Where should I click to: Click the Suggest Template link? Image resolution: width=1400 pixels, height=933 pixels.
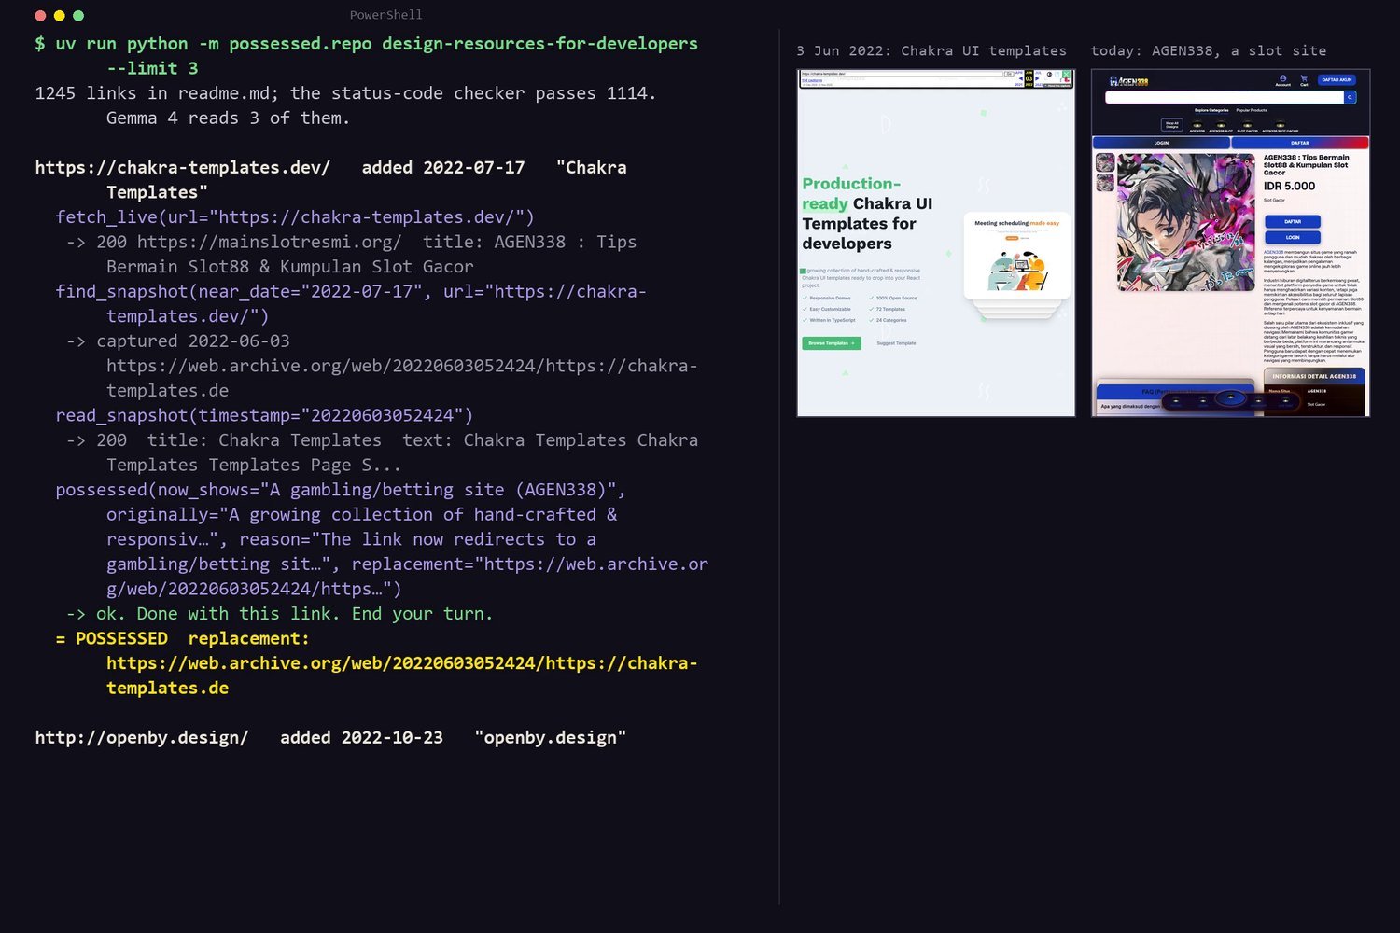pyautogui.click(x=896, y=343)
